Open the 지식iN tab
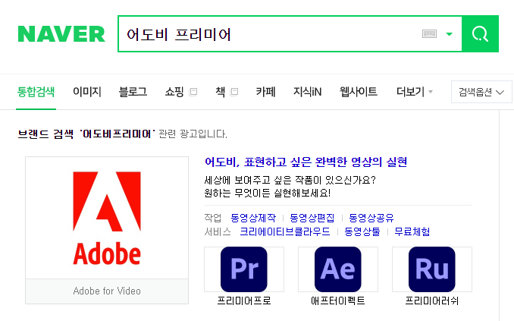Screen dimensions: 514x321 pyautogui.click(x=307, y=92)
